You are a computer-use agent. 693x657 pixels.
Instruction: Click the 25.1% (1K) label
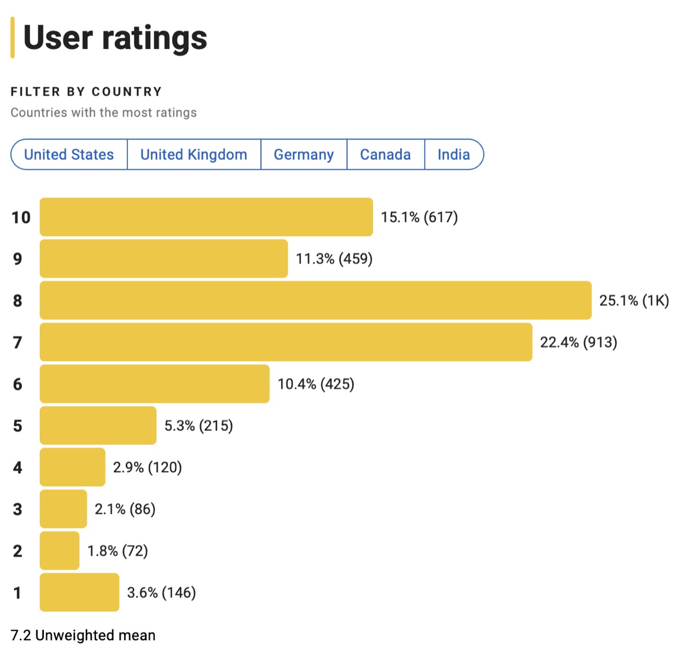634,301
